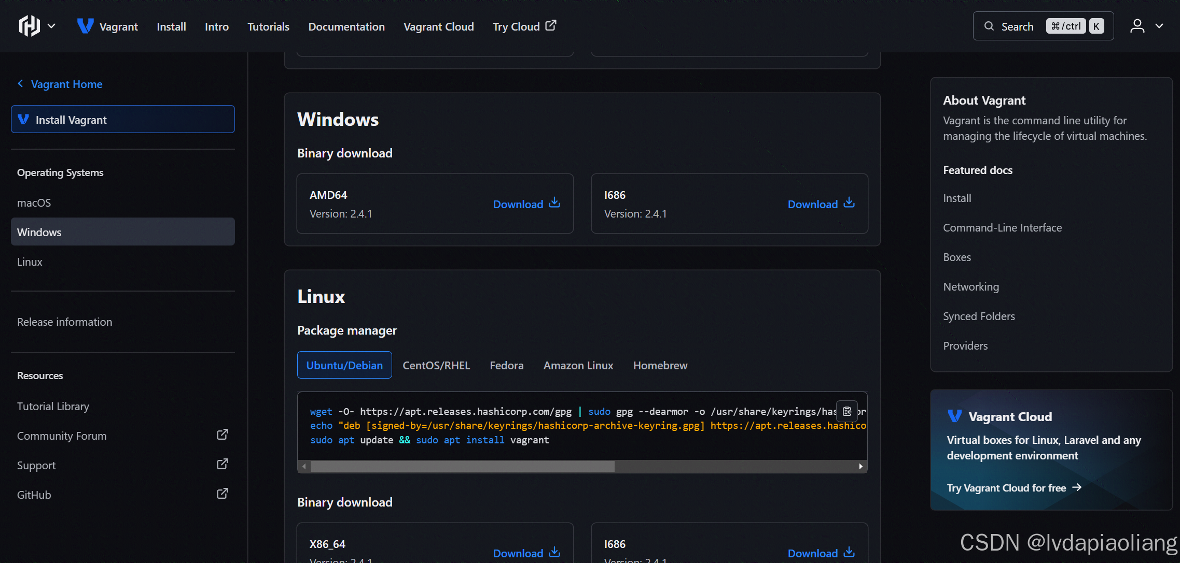1180x563 pixels.
Task: Click the Try Cloud external-link icon
Action: click(551, 25)
